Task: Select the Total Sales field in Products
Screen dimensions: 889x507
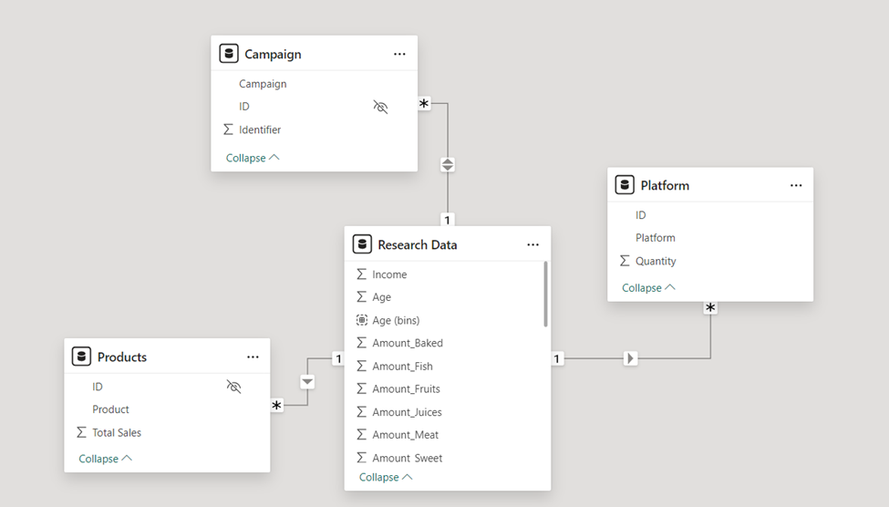Action: tap(117, 433)
